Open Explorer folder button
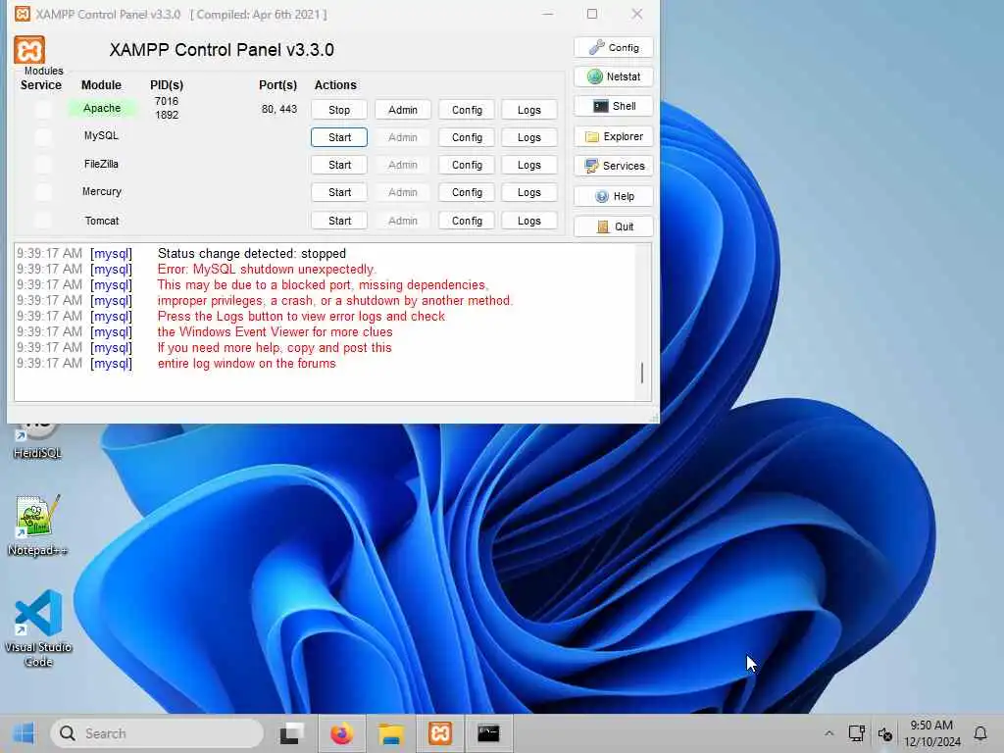 tap(614, 136)
